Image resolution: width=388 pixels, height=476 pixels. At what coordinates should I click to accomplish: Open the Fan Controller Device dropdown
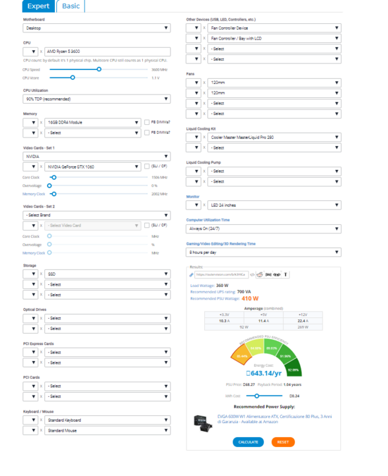(x=274, y=28)
